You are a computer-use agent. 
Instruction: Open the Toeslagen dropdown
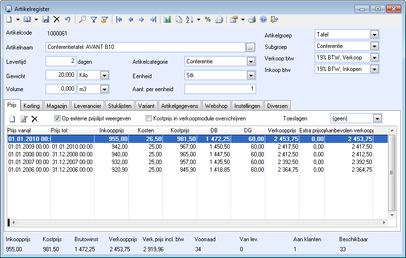tap(377, 118)
